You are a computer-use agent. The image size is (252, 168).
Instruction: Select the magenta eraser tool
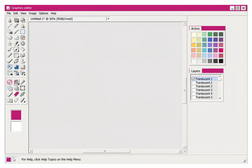tap(16, 94)
